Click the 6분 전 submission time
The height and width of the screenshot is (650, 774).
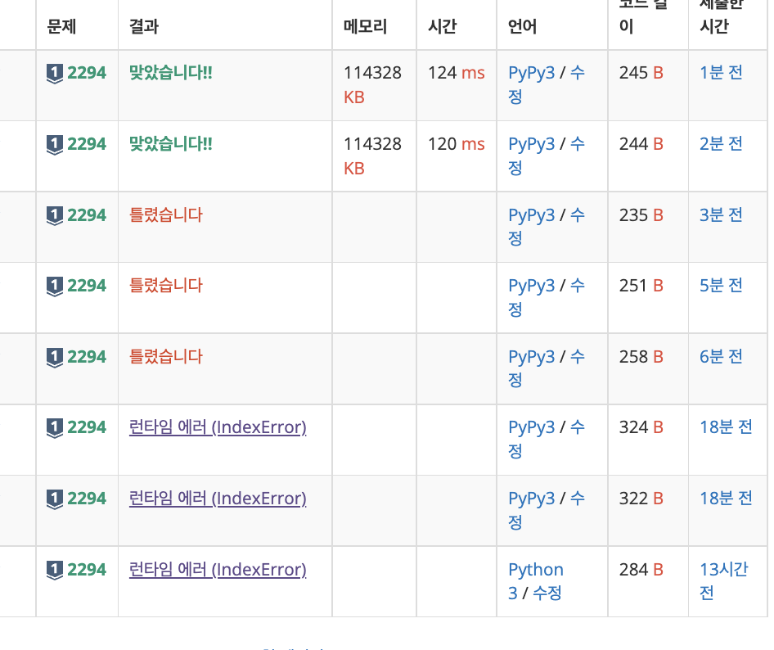click(x=721, y=357)
